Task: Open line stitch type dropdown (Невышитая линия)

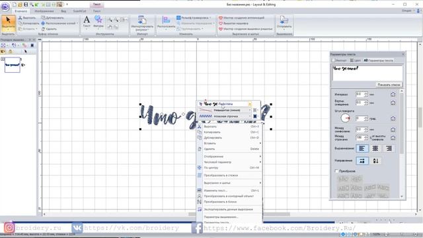Action: [250, 110]
